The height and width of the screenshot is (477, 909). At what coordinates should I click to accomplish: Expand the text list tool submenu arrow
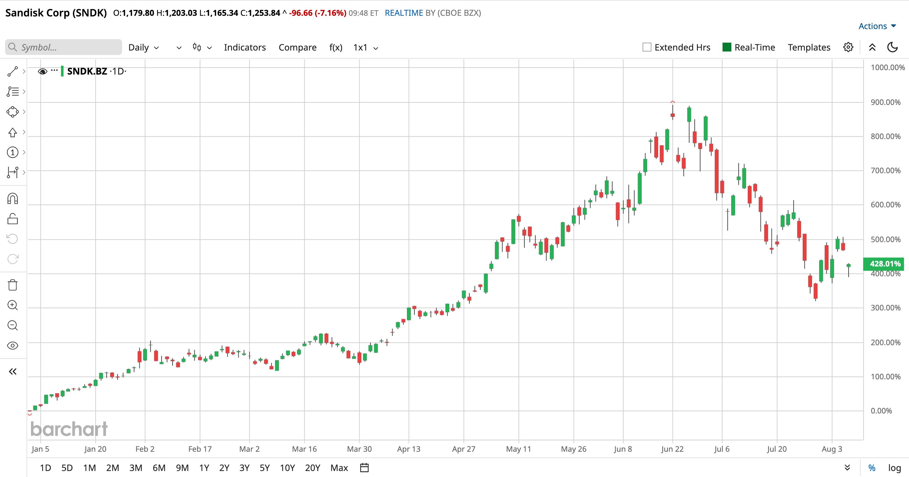[24, 92]
